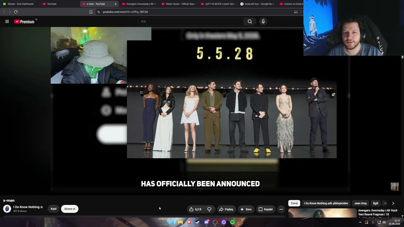The image size is (404, 227).
Task: Switch to Clovers vs Outta tab
Action: [291, 4]
